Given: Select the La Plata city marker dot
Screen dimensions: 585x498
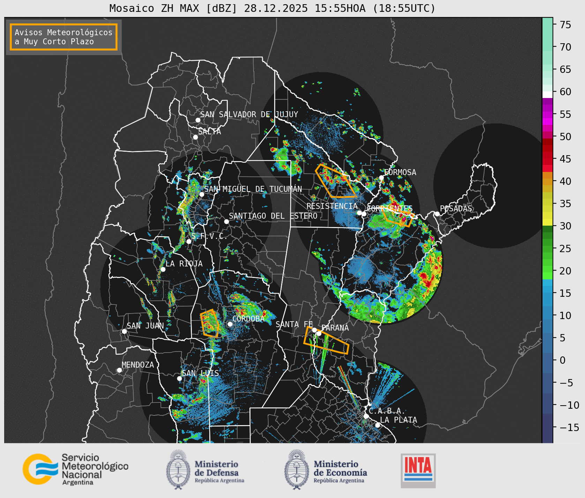Looking at the screenshot, I should click(377, 425).
